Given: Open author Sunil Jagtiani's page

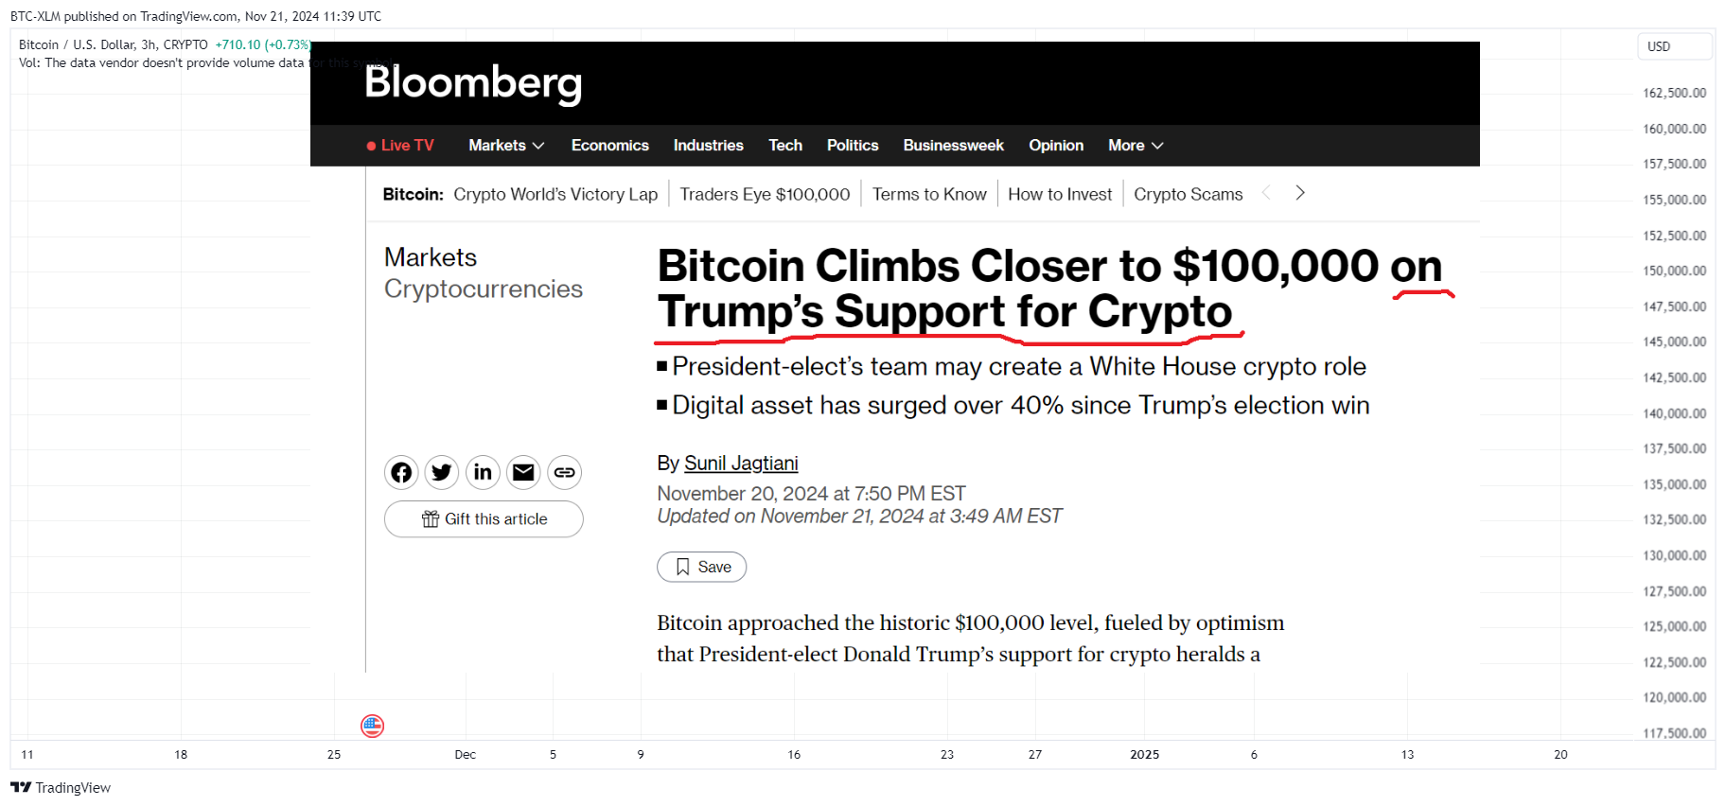Looking at the screenshot, I should pos(741,463).
